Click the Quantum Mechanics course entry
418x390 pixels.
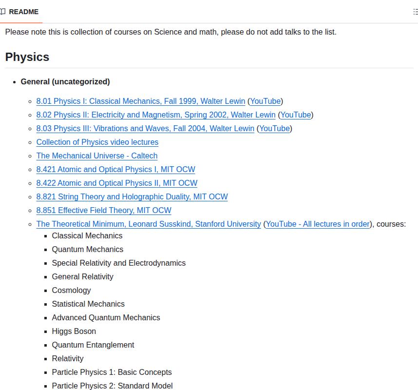click(x=88, y=250)
